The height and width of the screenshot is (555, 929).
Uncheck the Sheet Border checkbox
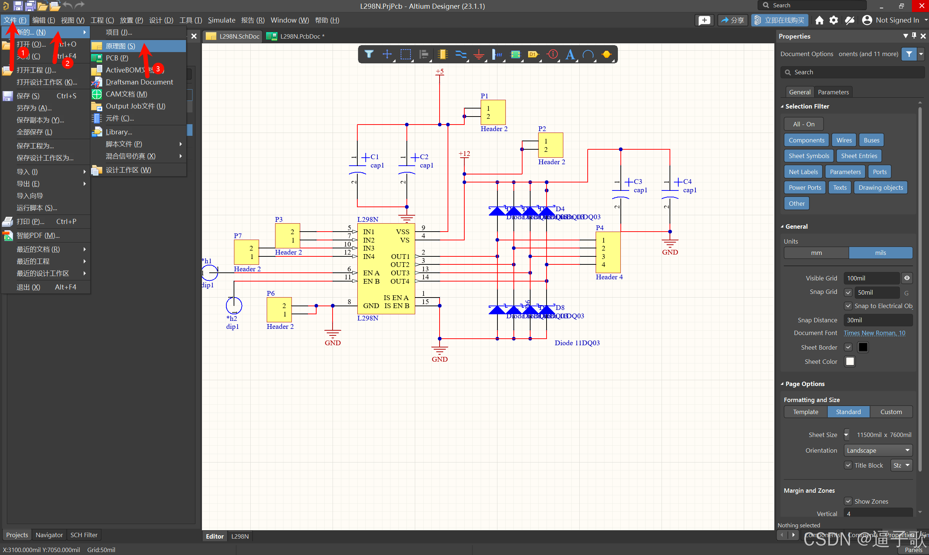[848, 347]
